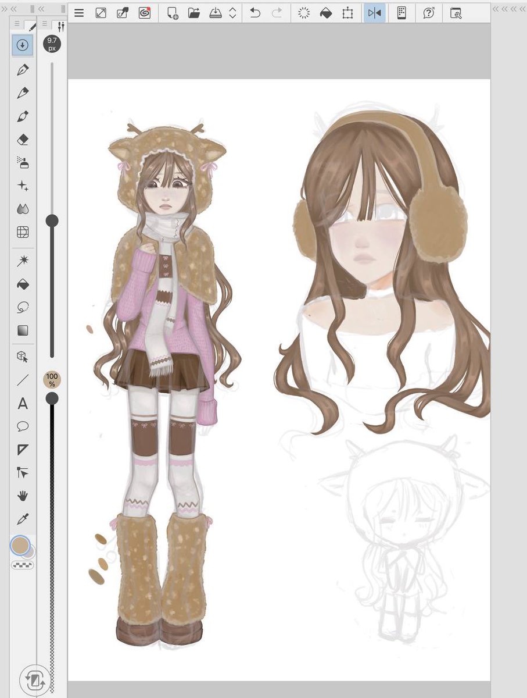Click the pen-on-canvas icon in top bar
The width and height of the screenshot is (527, 698).
point(123,13)
